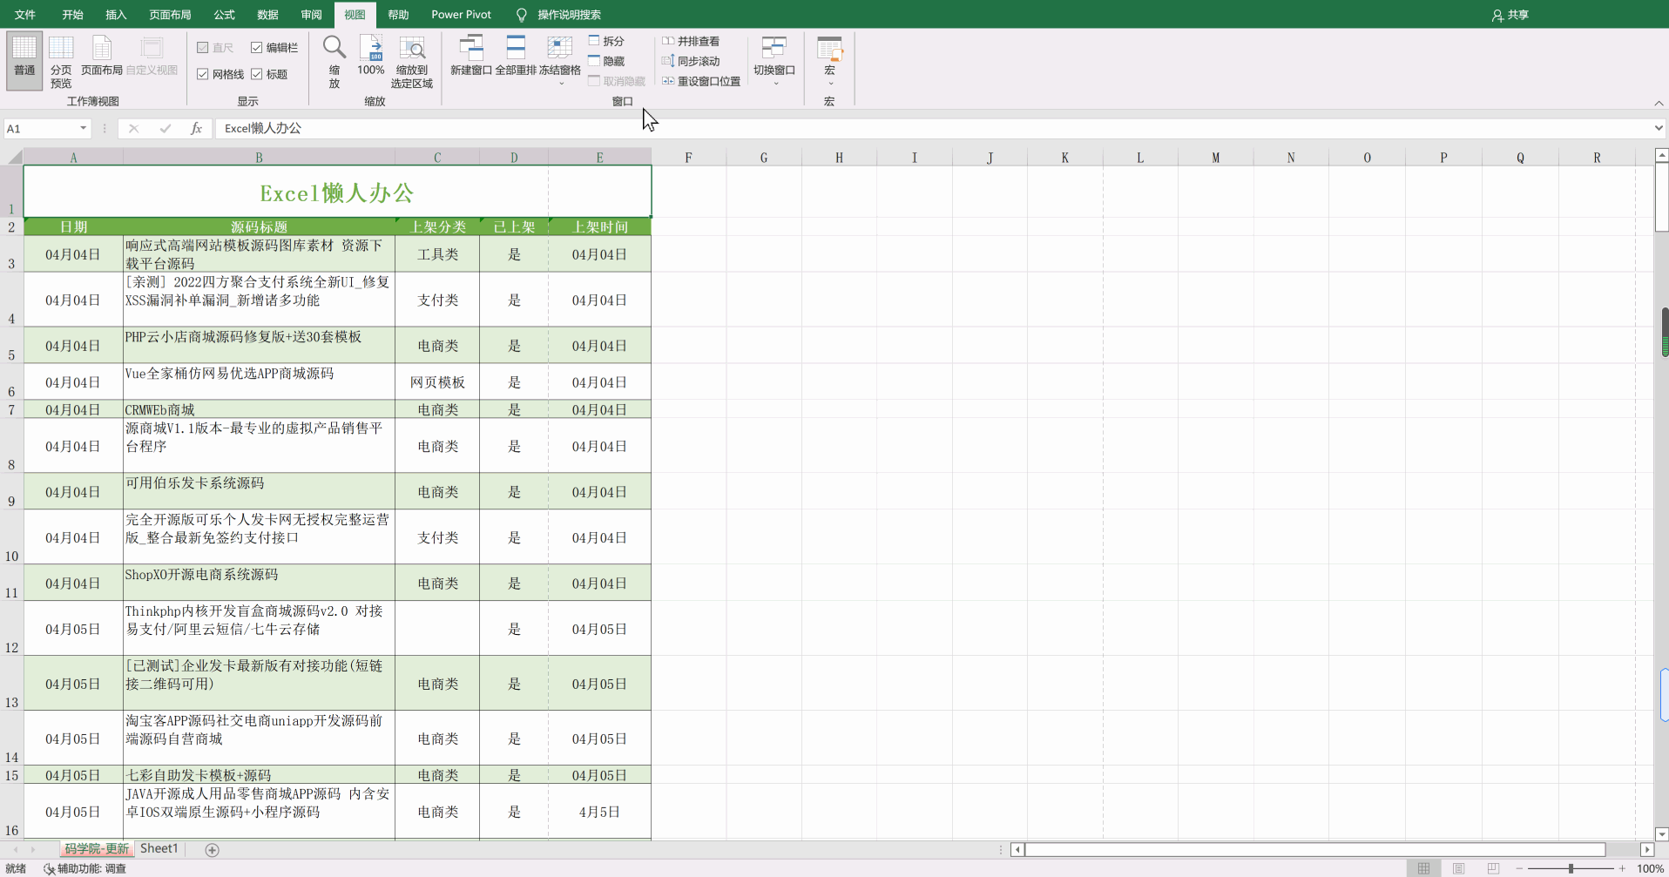The image size is (1669, 877).
Task: Open the 帮助 help tab
Action: tap(398, 15)
